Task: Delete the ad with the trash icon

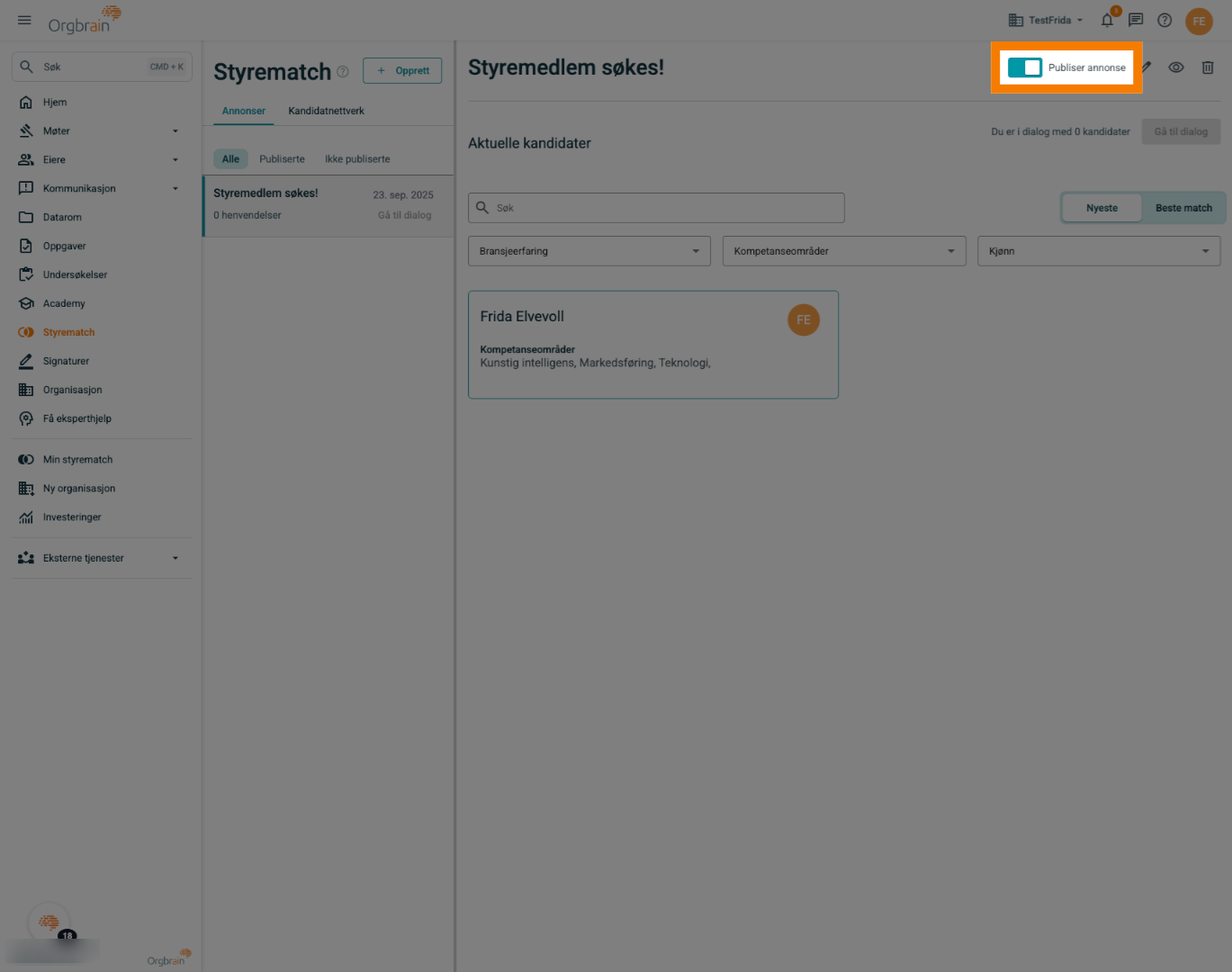Action: (1208, 67)
